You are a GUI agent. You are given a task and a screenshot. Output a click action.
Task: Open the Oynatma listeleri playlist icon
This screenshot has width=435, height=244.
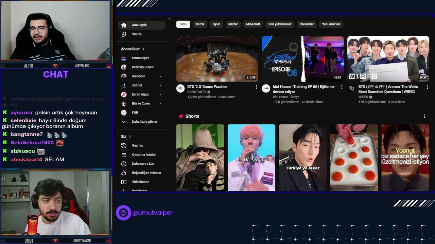tap(124, 155)
